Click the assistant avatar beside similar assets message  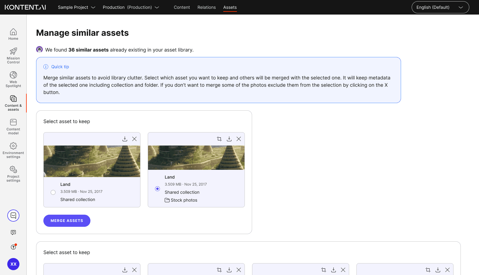[39, 49]
